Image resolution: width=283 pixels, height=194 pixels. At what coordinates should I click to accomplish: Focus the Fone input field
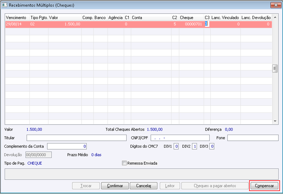tap(253, 138)
